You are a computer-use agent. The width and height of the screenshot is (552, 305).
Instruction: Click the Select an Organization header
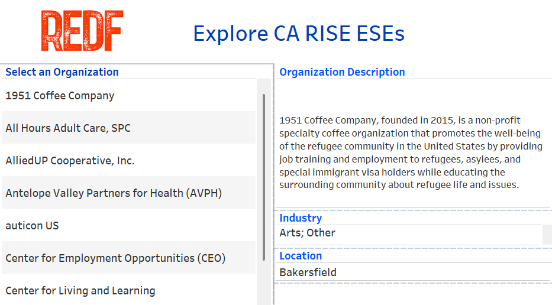[62, 72]
